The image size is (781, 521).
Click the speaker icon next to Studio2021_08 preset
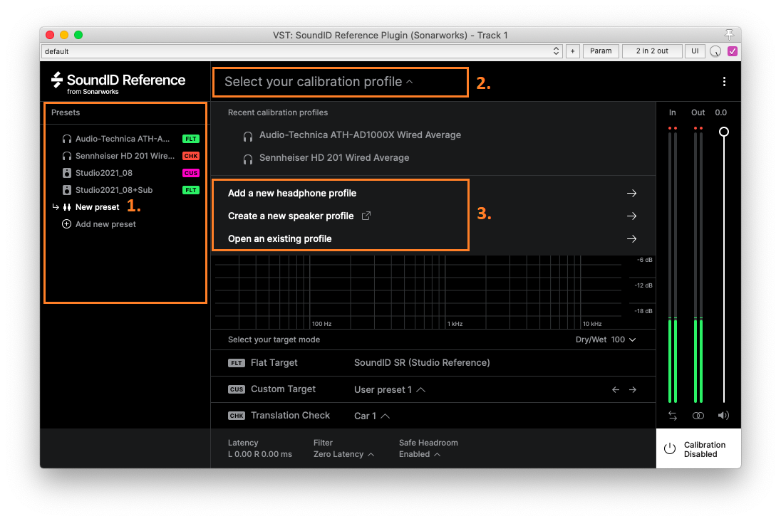coord(66,172)
